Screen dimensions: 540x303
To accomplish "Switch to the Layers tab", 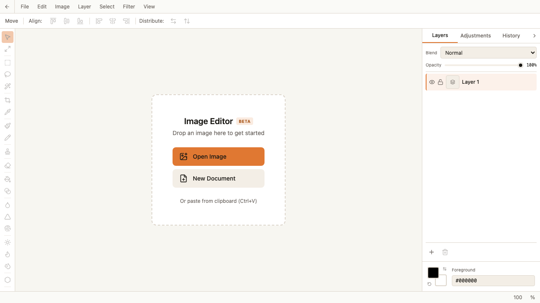I will pos(440,35).
